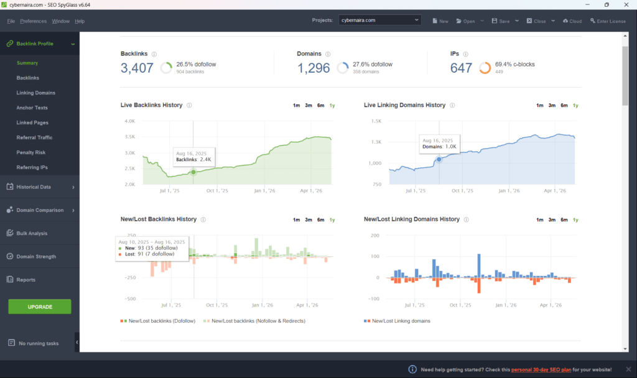The height and width of the screenshot is (378, 637).
Task: Open the Cloud storage option
Action: (572, 21)
